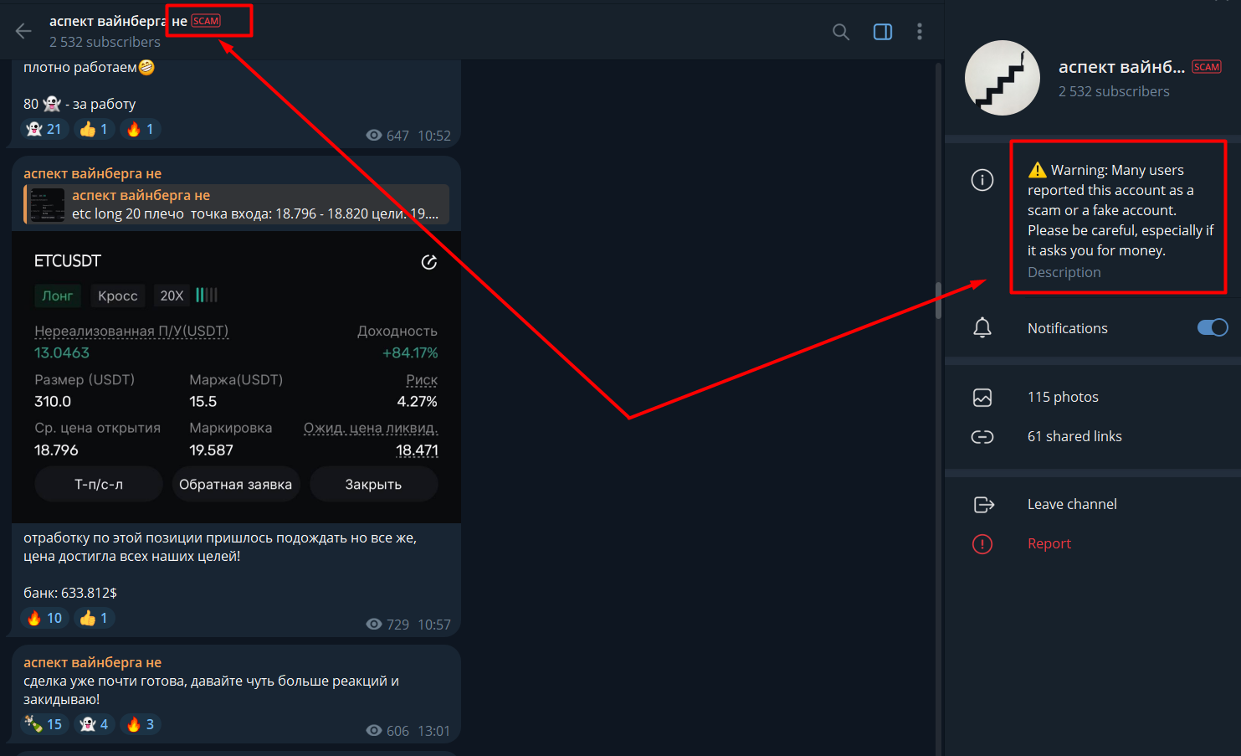The height and width of the screenshot is (756, 1241).
Task: Click sender name above ETCUSDT post
Action: click(x=92, y=173)
